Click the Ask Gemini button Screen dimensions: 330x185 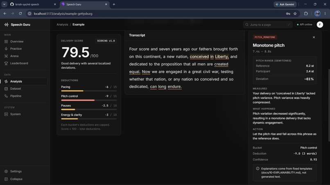[285, 4]
